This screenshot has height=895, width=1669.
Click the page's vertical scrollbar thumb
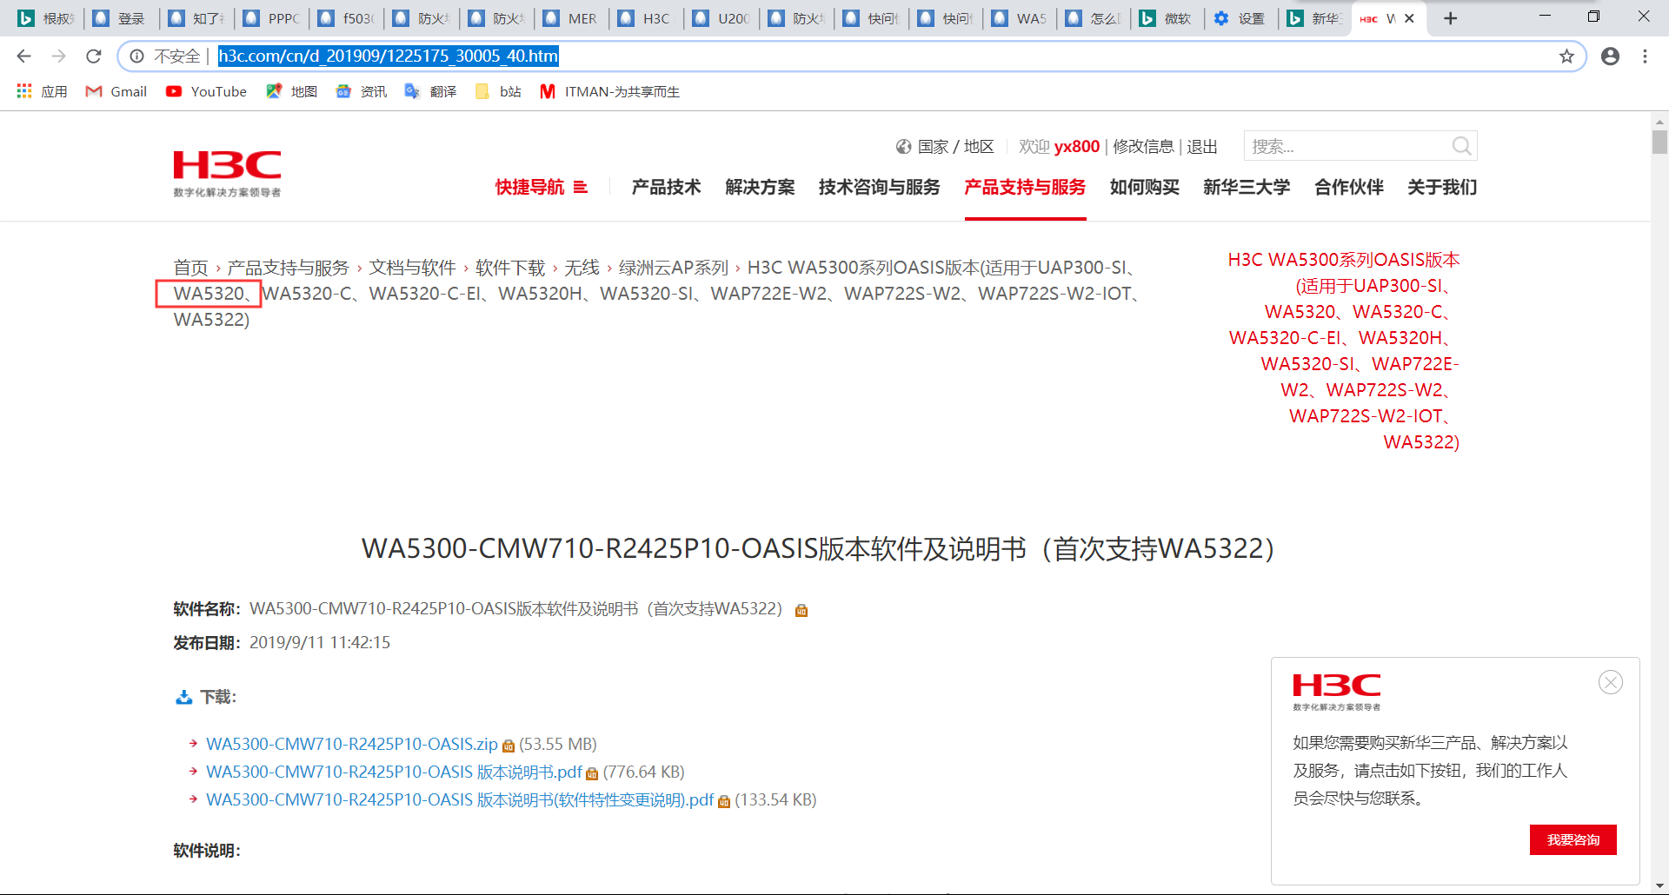[1659, 142]
